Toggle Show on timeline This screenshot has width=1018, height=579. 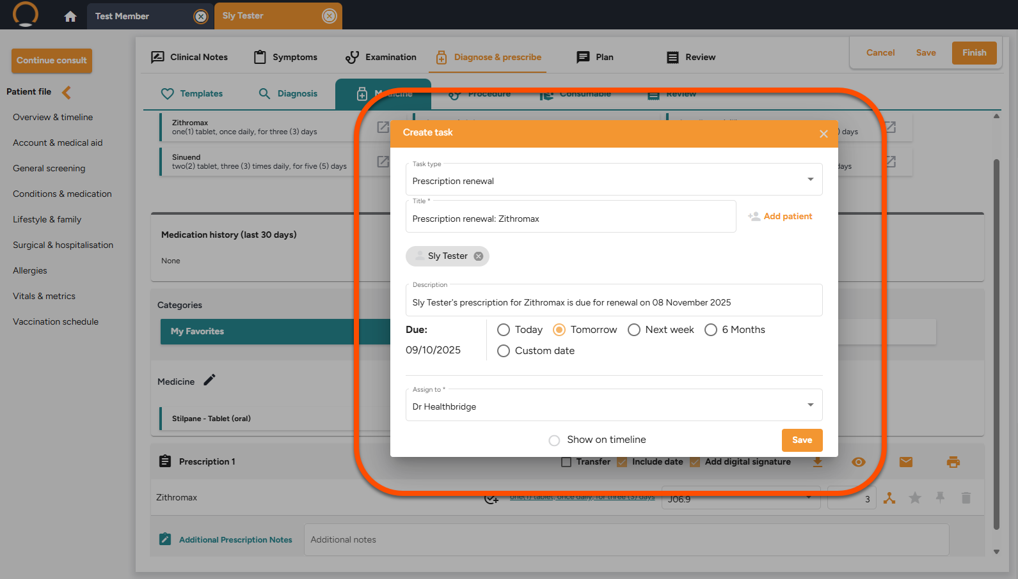[554, 440]
